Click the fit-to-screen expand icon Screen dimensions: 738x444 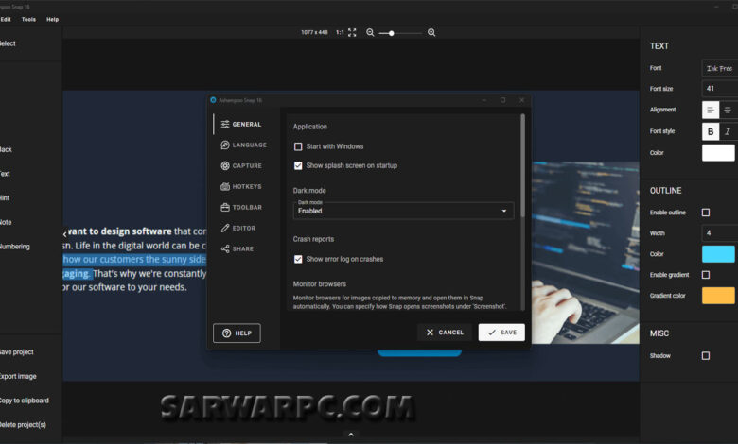tap(352, 32)
